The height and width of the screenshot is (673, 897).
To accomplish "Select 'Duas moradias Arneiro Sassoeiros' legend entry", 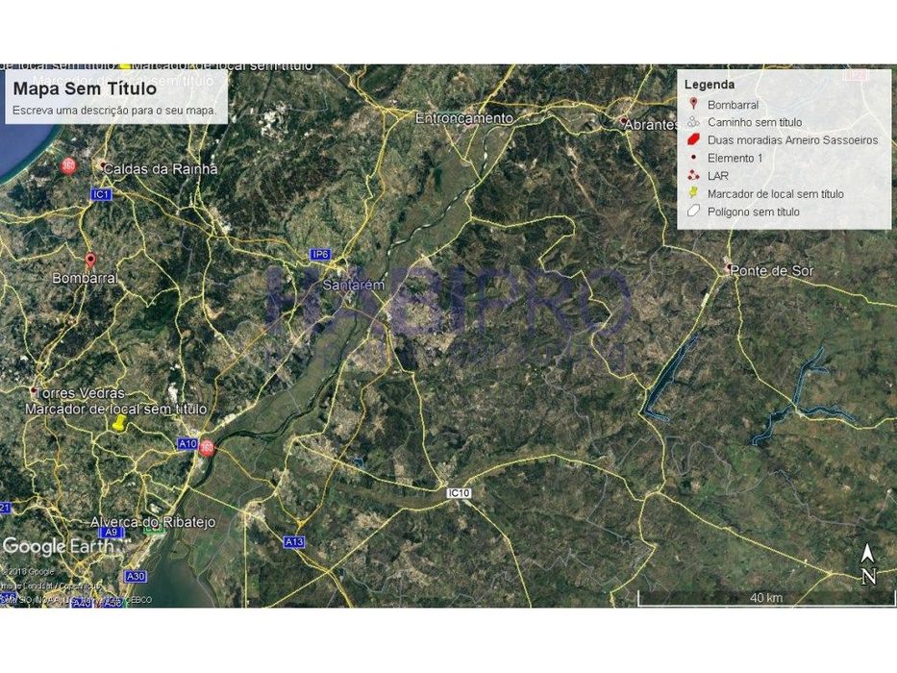I will pyautogui.click(x=792, y=140).
